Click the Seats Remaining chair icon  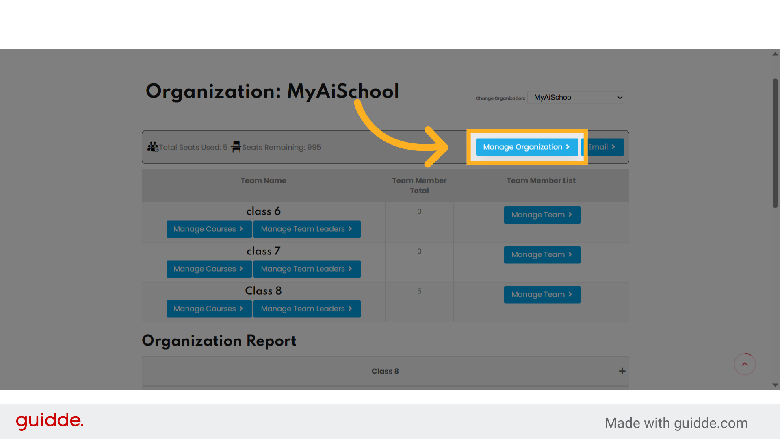pyautogui.click(x=236, y=147)
